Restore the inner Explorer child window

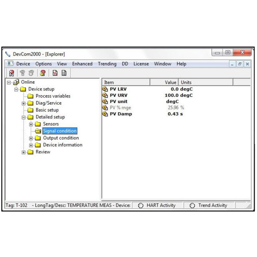tap(240, 64)
